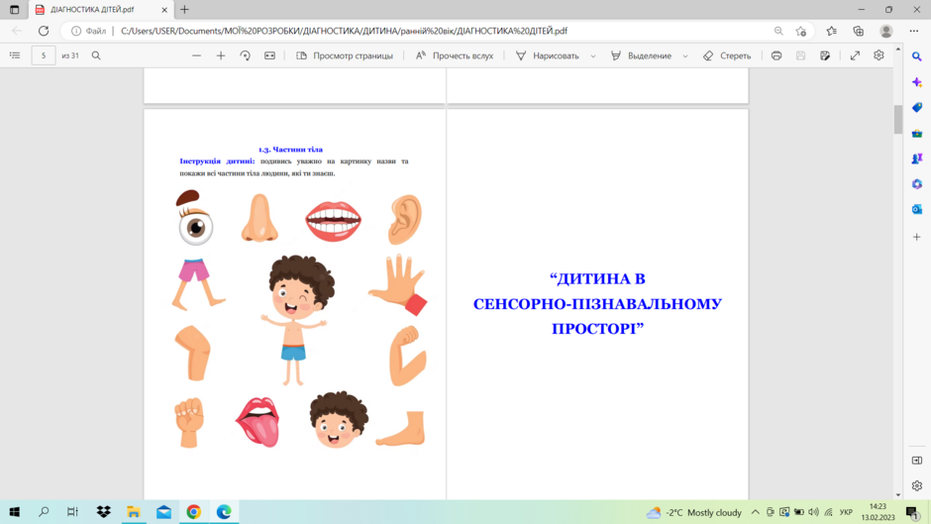
Task: Open the table of contents sidebar icon
Action: pyautogui.click(x=15, y=55)
